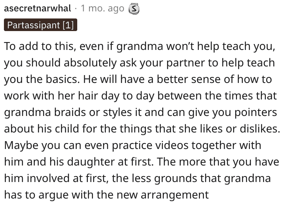Click the line 'grandma braids or styles it'
This screenshot has height=206, width=287.
(140, 112)
